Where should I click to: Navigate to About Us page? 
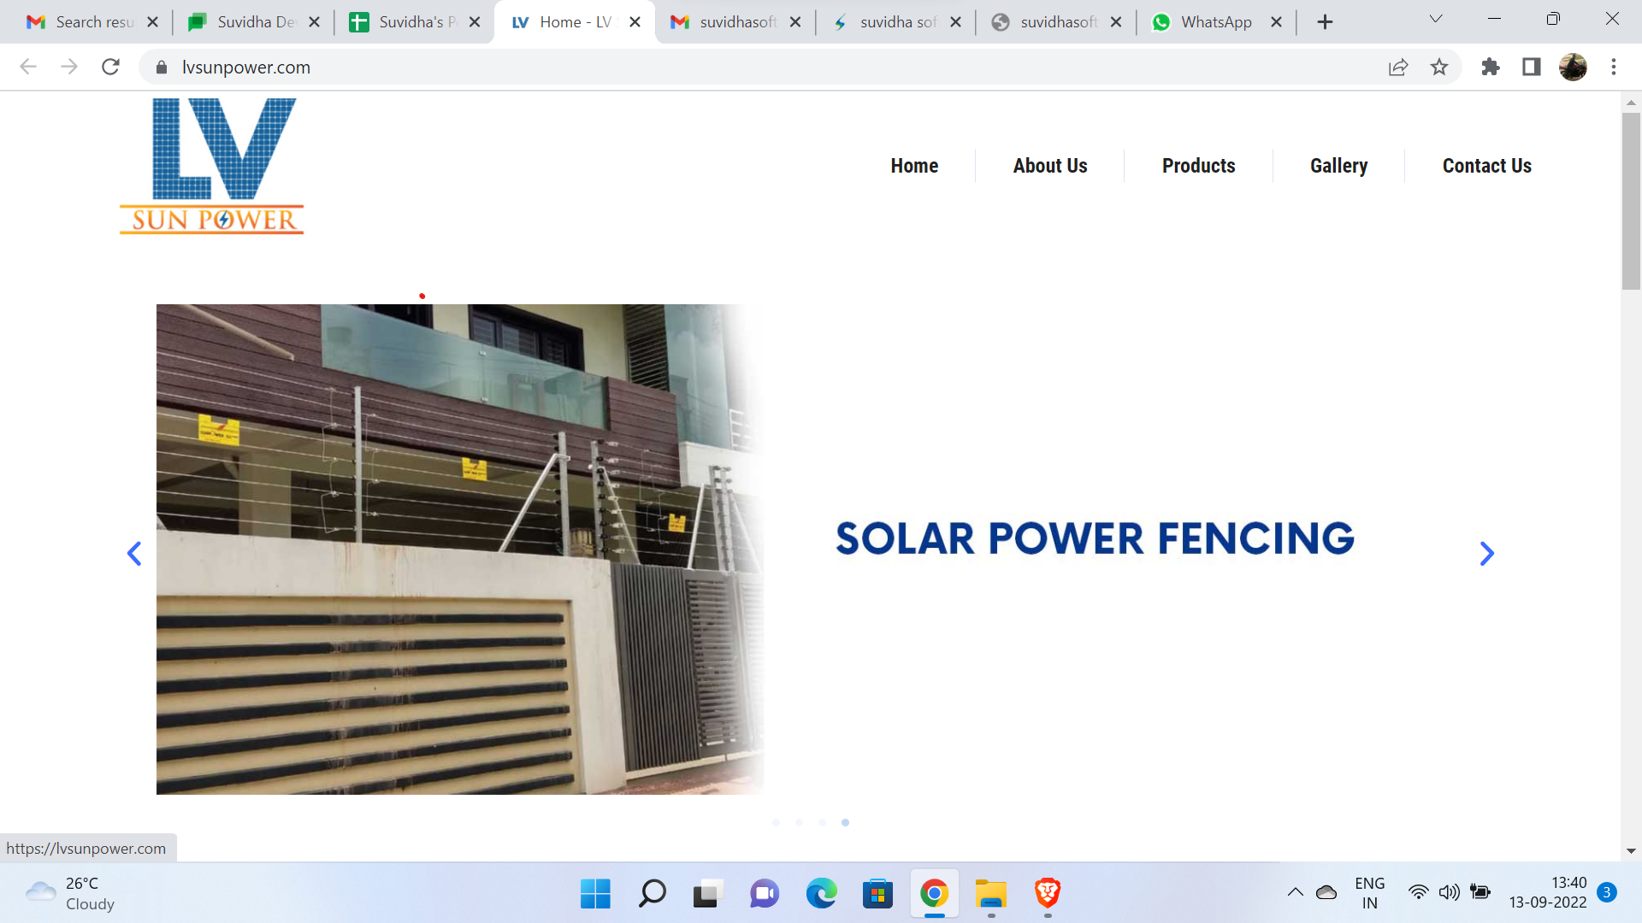pyautogui.click(x=1049, y=166)
